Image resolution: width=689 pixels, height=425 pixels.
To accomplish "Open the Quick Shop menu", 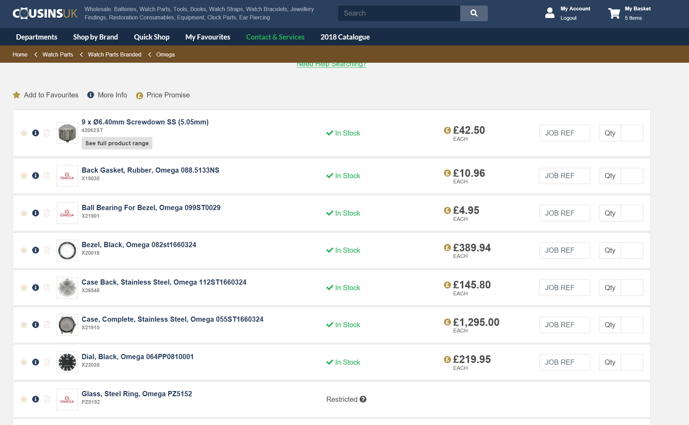I will pyautogui.click(x=152, y=37).
